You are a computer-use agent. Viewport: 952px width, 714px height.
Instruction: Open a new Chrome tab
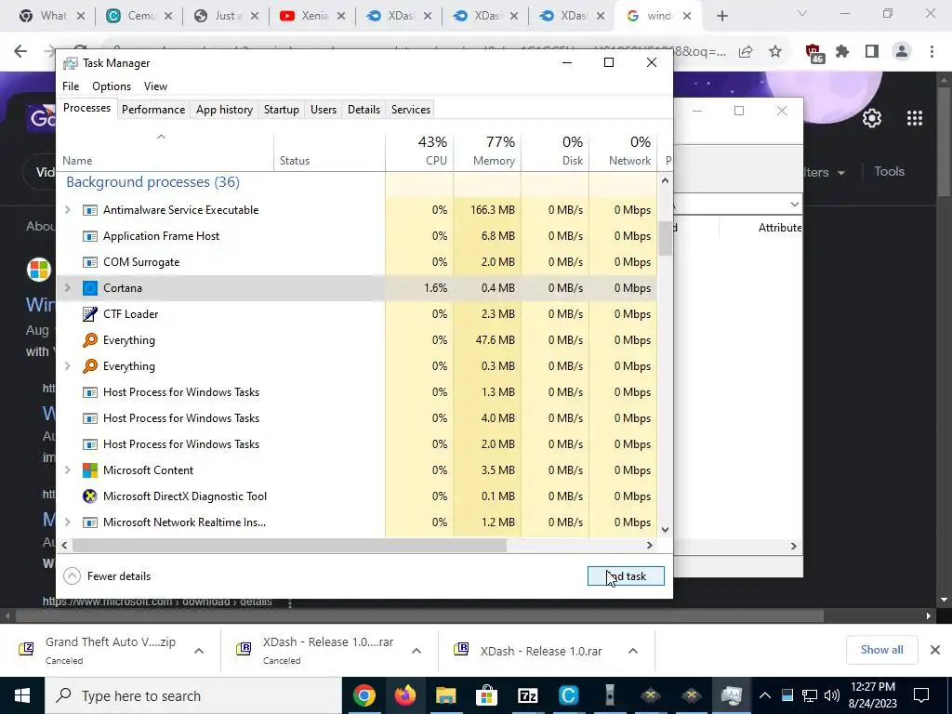pos(721,17)
